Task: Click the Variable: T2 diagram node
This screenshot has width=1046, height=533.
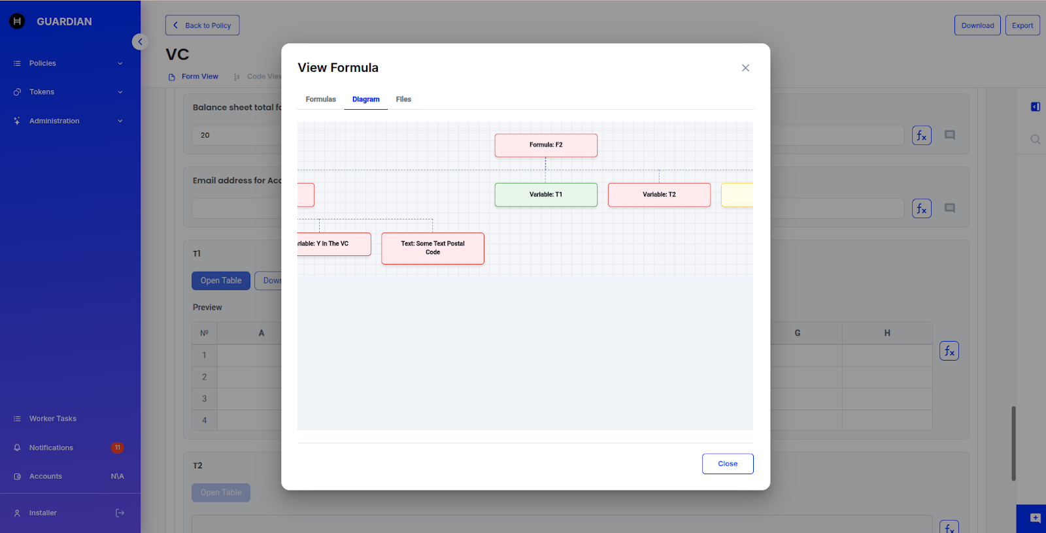Action: pos(659,195)
